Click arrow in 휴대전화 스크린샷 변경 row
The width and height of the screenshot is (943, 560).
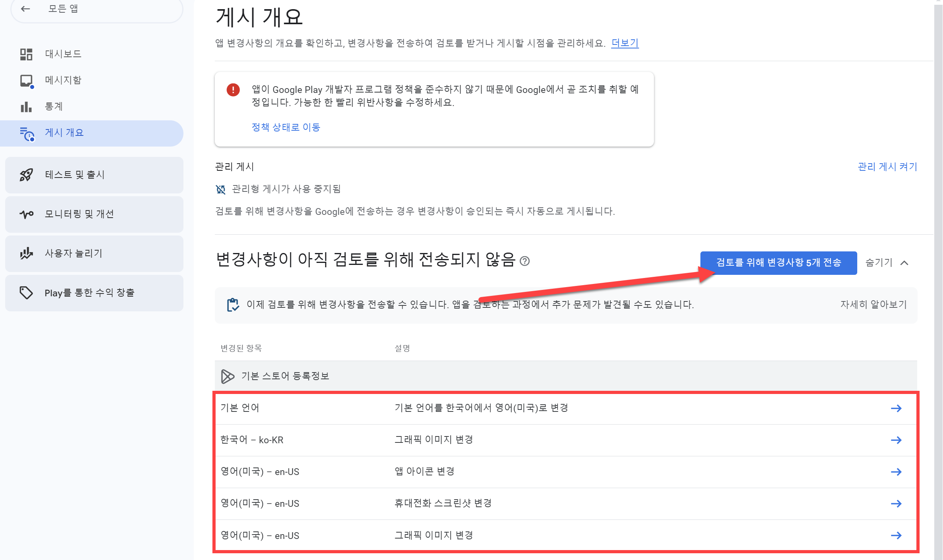coord(896,504)
